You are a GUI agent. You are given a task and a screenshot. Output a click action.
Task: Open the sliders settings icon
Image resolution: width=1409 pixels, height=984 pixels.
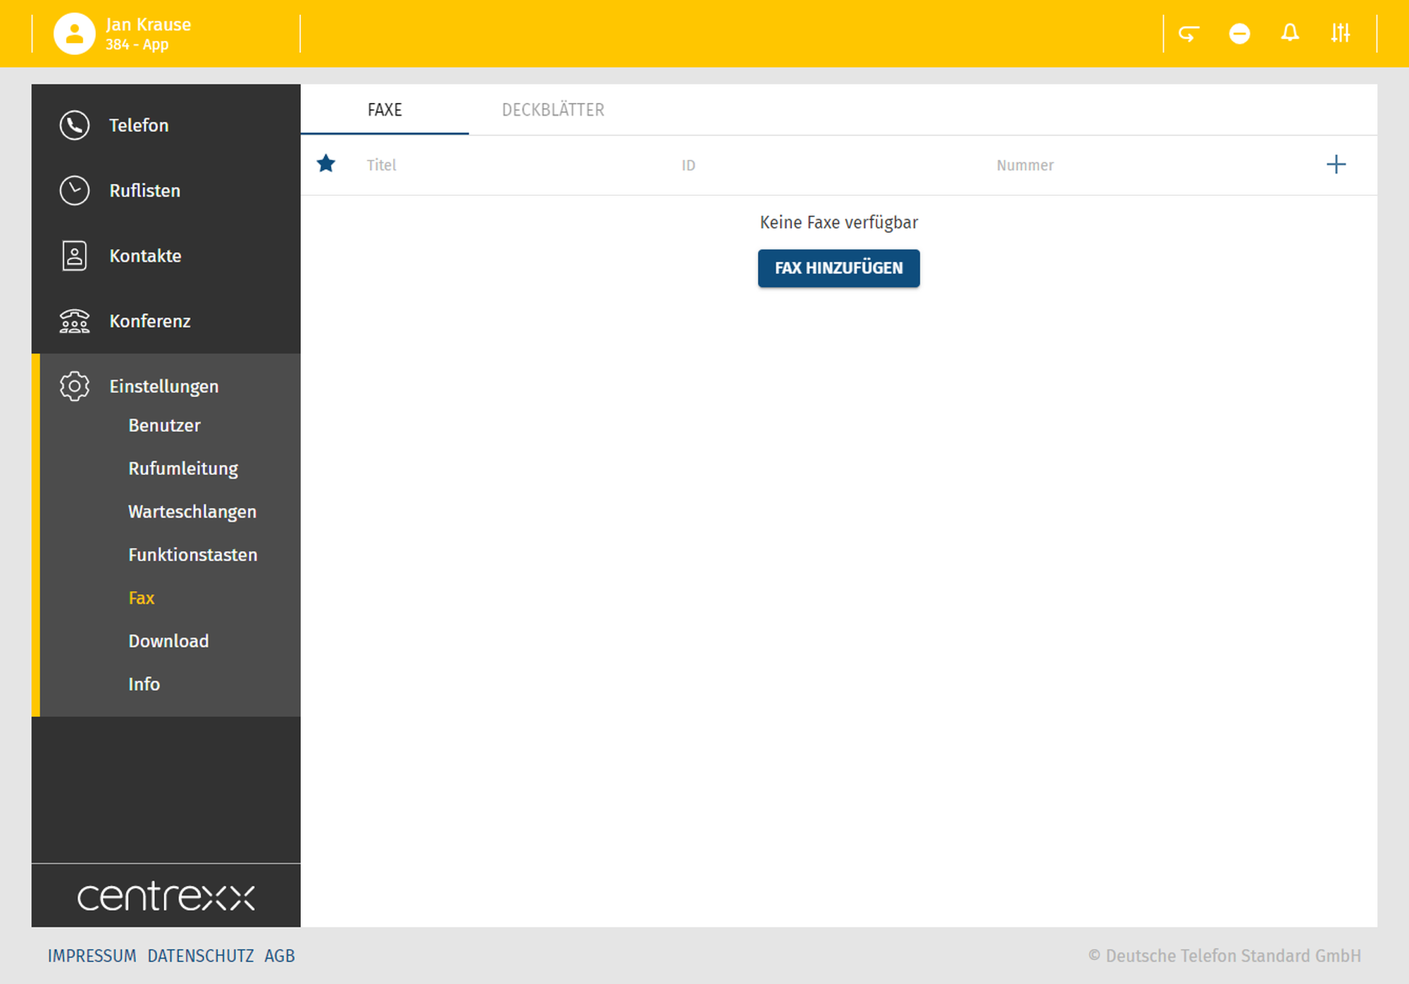1340,33
